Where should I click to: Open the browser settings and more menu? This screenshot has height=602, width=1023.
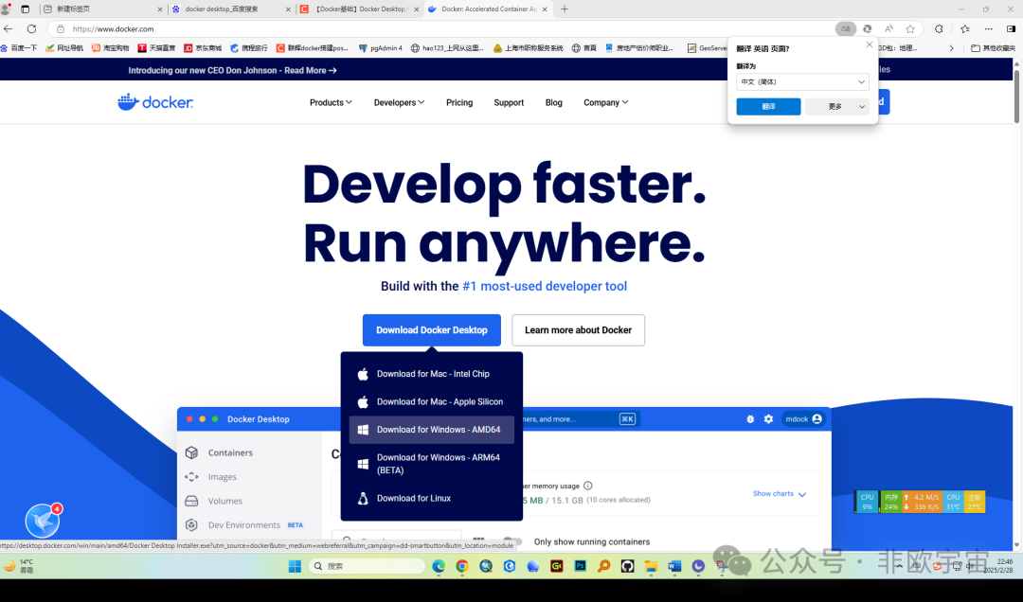point(988,28)
